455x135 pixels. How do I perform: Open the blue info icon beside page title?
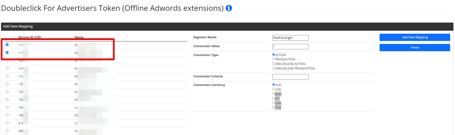[229, 8]
